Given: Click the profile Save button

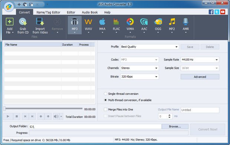Looking at the screenshot, I should coord(190,47).
